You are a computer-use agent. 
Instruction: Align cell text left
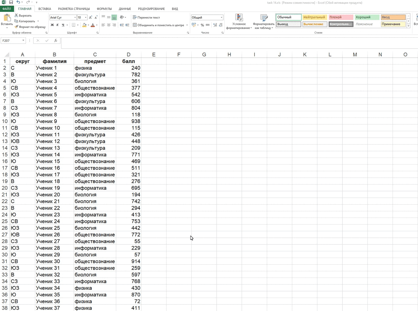pos(103,25)
